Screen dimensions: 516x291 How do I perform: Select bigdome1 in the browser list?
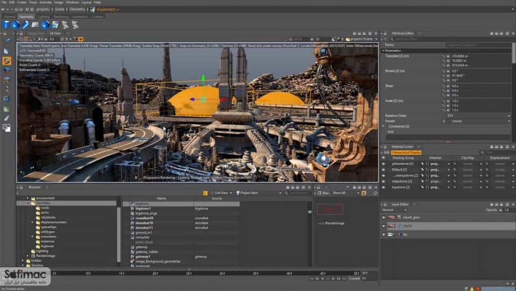tap(143, 209)
